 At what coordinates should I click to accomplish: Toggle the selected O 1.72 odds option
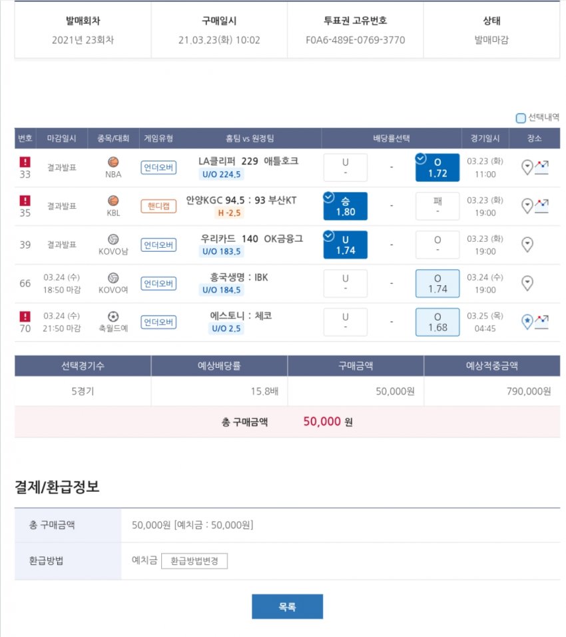point(437,168)
